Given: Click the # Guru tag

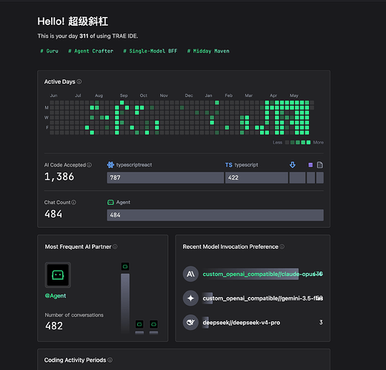Looking at the screenshot, I should 50,51.
